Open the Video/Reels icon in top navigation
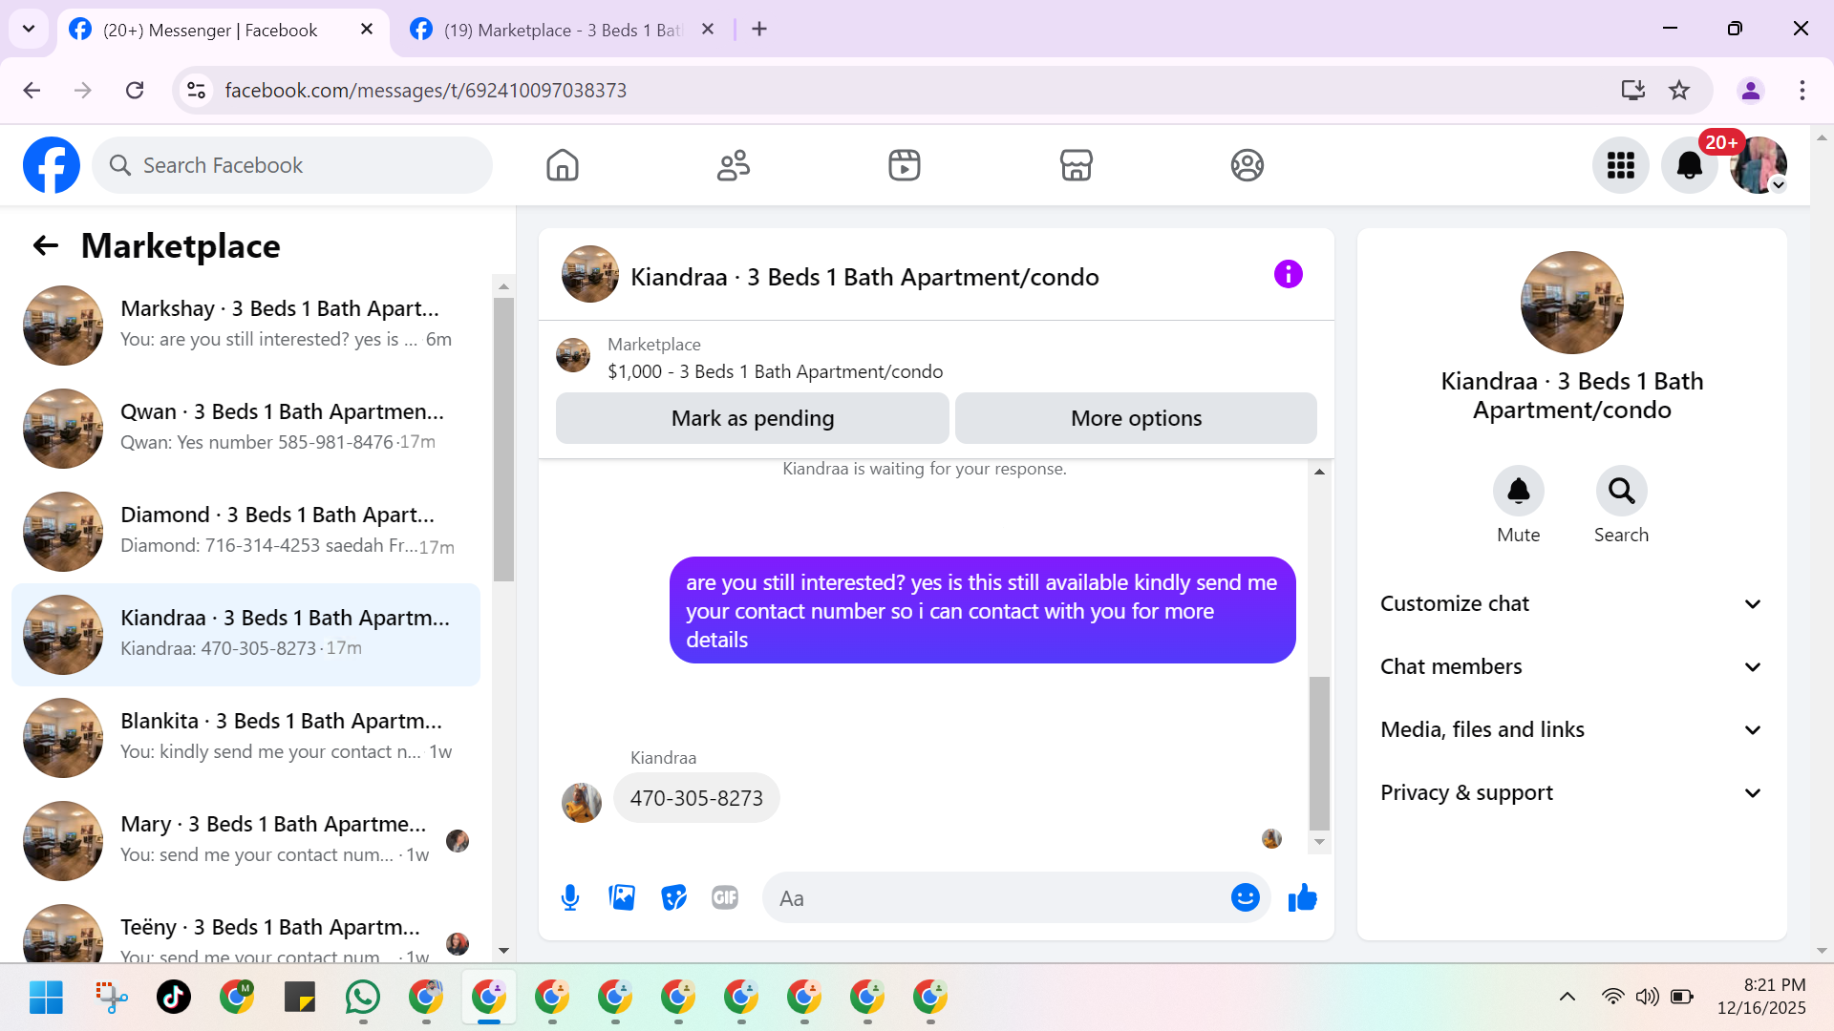 905,165
